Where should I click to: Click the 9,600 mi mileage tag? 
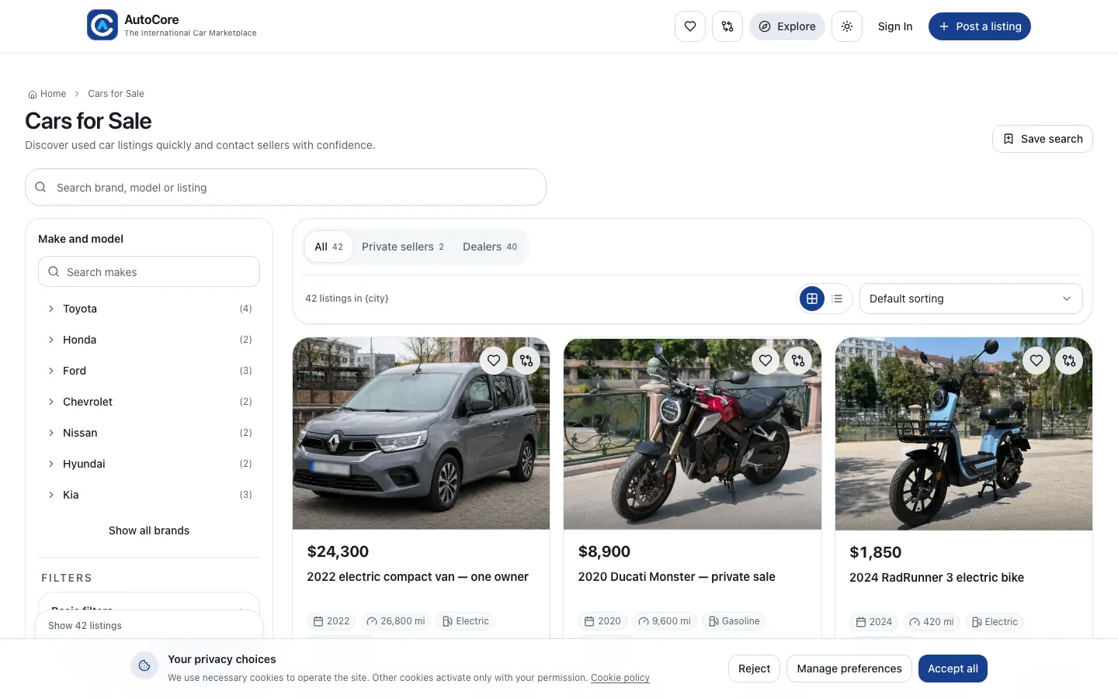[665, 621]
